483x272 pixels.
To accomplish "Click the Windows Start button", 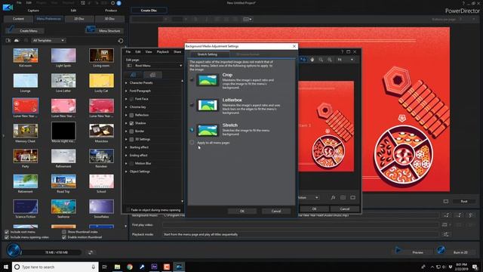I will point(6,267).
